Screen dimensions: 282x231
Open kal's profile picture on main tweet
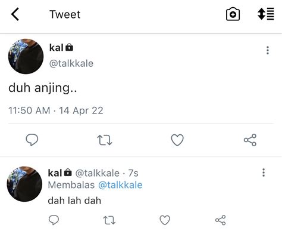tap(26, 56)
